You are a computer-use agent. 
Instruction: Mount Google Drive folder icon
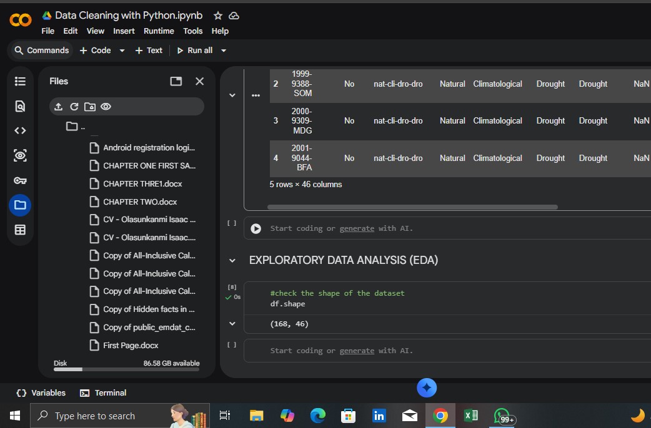90,107
